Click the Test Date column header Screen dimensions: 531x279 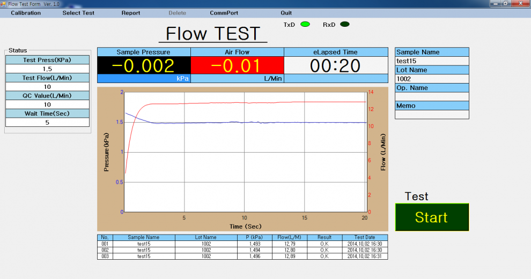click(365, 237)
